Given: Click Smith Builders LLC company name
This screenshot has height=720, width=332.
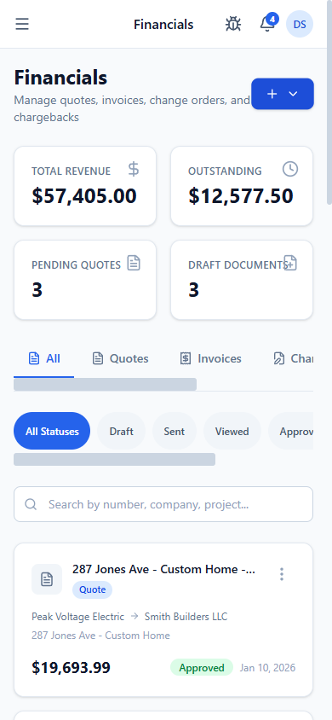Looking at the screenshot, I should (x=186, y=617).
